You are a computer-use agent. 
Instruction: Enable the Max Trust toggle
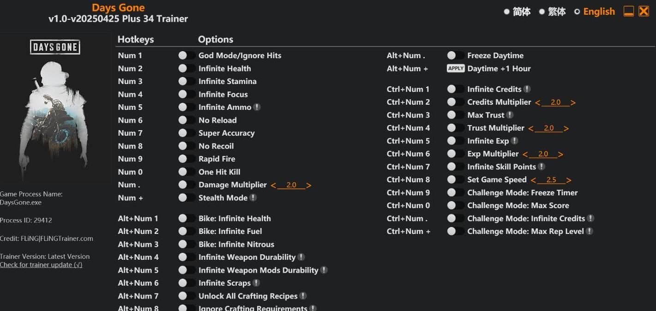click(x=455, y=115)
